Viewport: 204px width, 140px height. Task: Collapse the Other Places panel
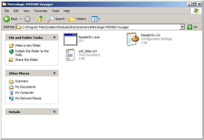point(54,73)
